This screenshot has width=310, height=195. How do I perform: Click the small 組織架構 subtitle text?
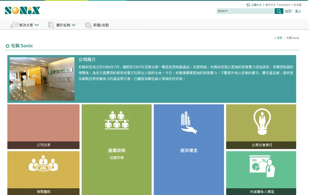click(117, 158)
